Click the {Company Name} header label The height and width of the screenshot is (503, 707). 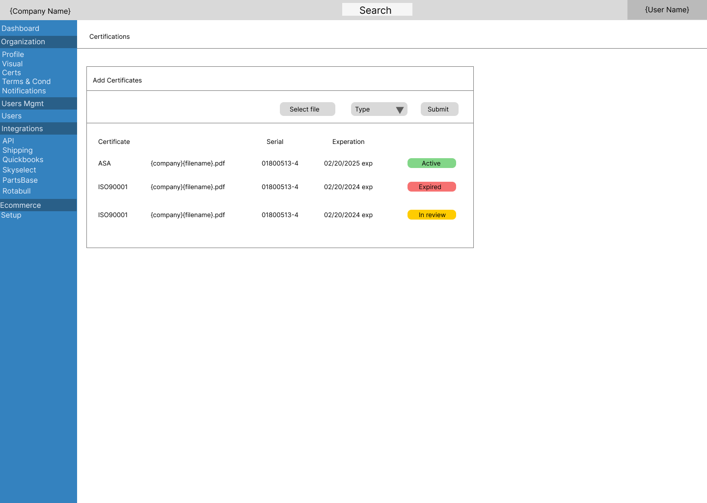tap(40, 11)
